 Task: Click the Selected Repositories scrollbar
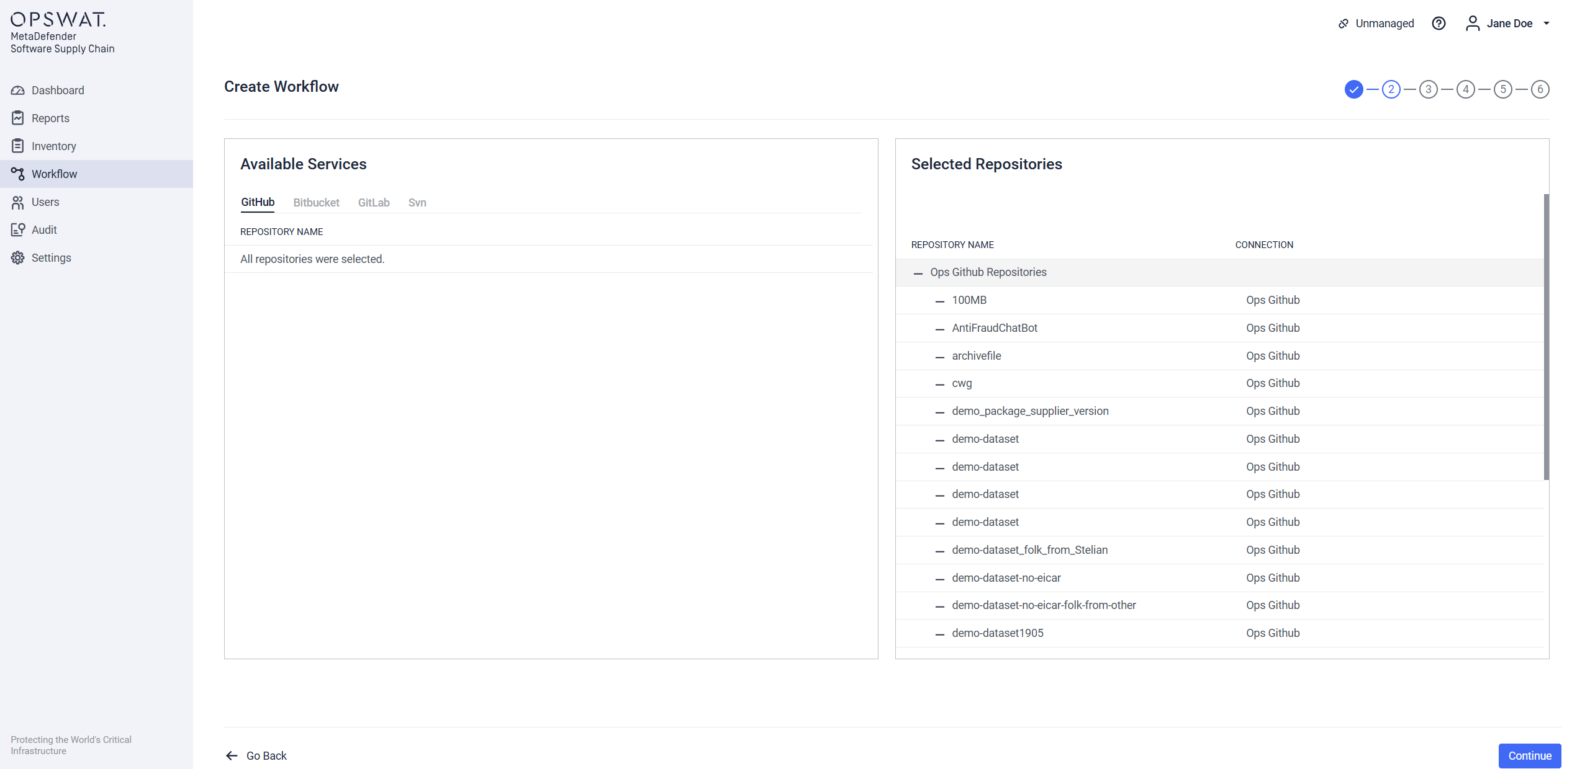[1546, 337]
